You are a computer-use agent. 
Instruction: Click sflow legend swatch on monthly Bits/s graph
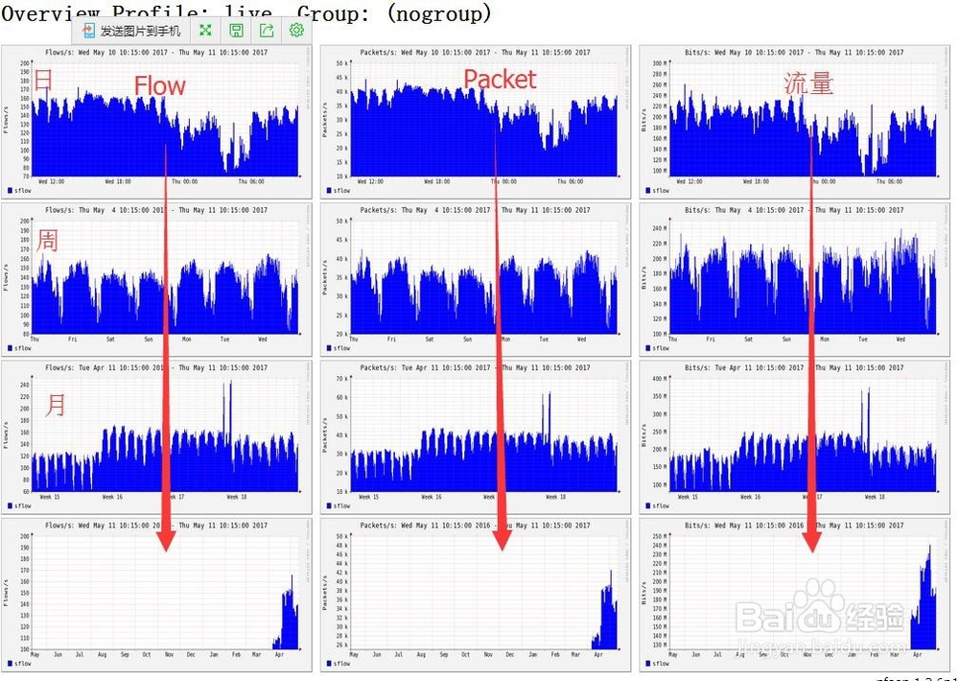click(x=648, y=506)
